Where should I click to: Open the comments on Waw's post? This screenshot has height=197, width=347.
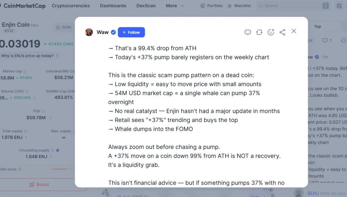point(248,32)
